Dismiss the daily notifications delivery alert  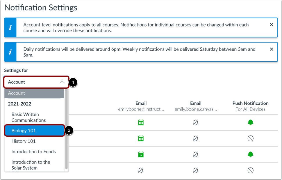pos(271,49)
